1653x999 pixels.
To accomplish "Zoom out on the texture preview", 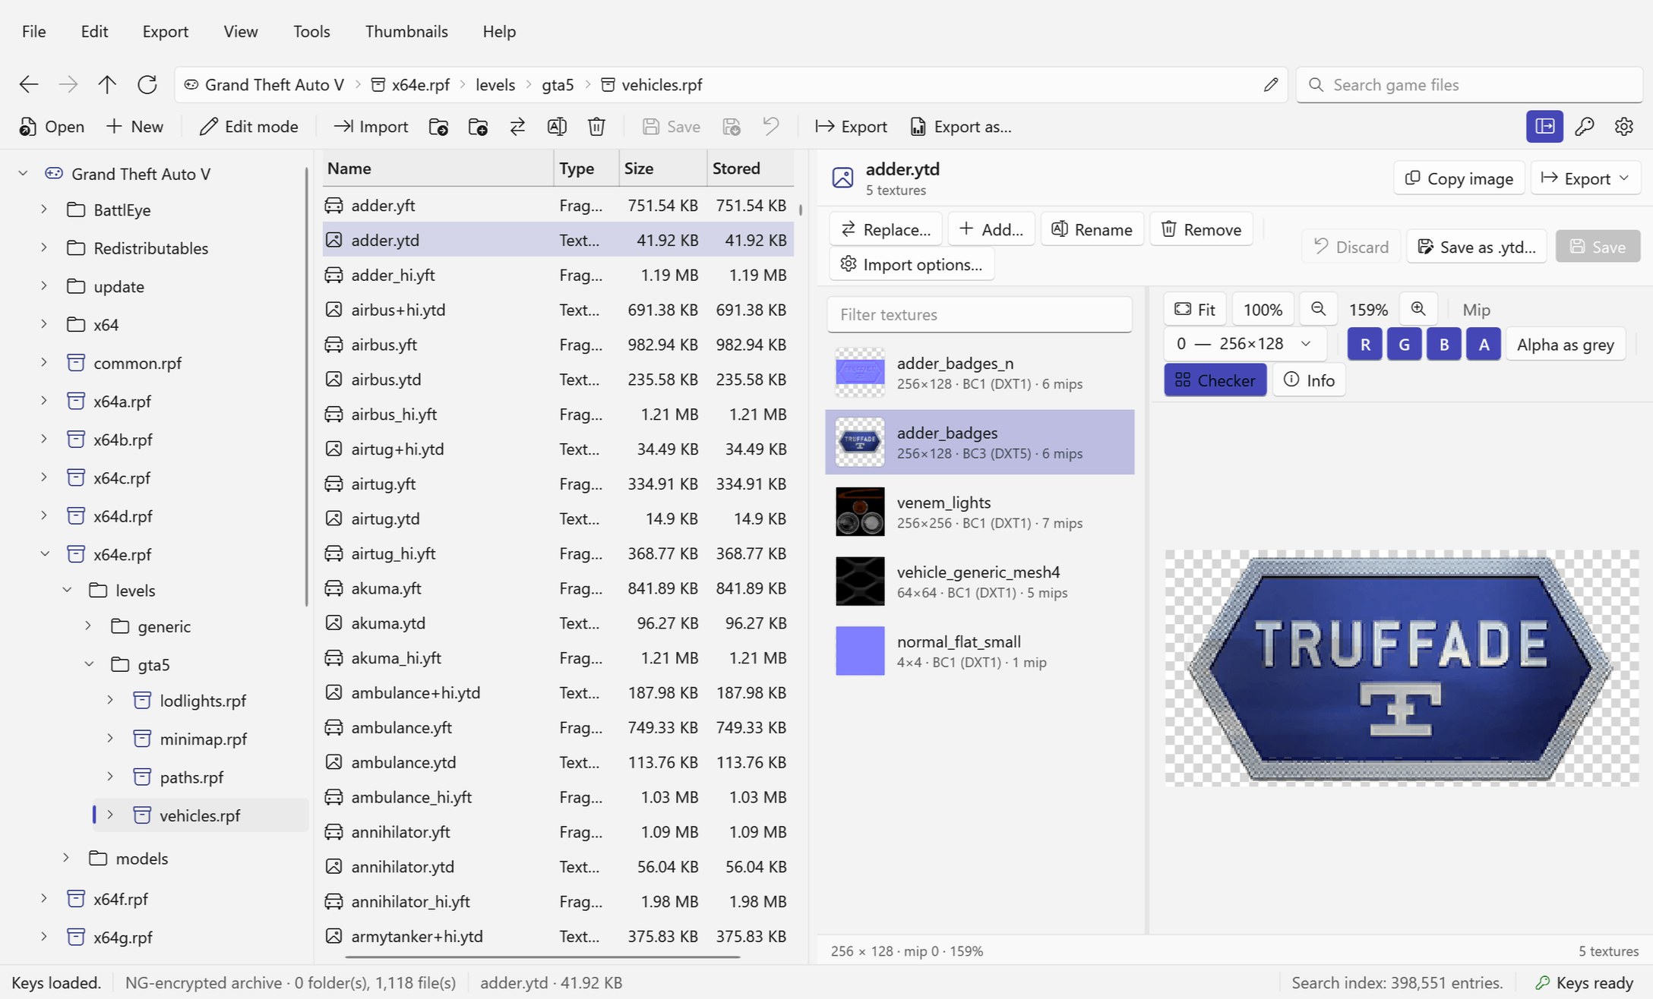I will (1318, 309).
